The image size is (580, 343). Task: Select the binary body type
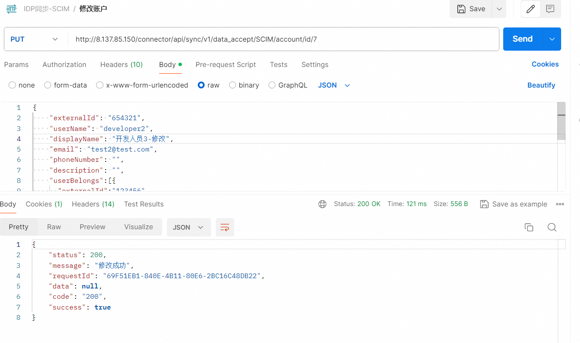[233, 85]
